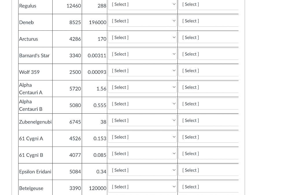Screen dimensions: 296x195
Task: Open the first dropdown for Epsilon Eridani
Action: point(142,170)
